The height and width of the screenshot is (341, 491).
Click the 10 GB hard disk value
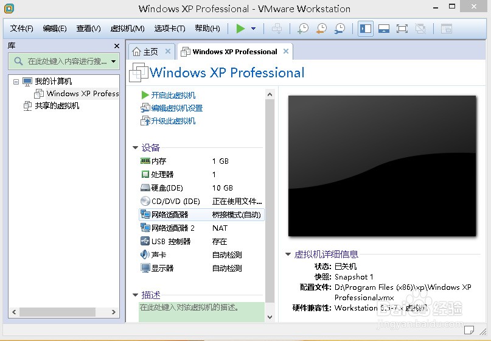point(222,188)
